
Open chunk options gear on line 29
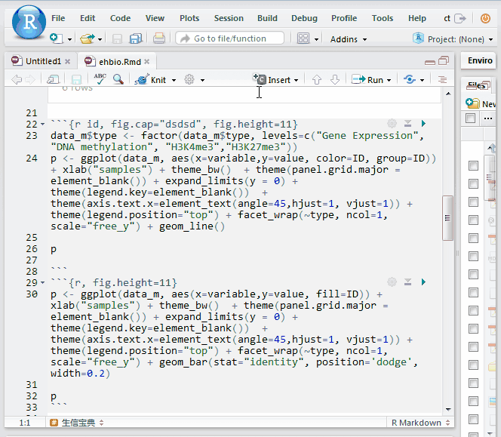[392, 282]
